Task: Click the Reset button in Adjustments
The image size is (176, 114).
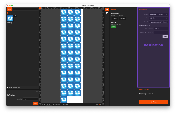Action: point(165,36)
